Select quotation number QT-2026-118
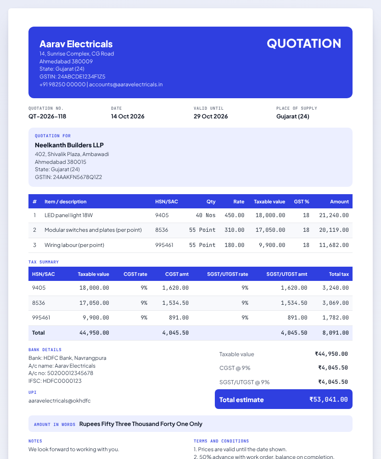 [47, 117]
